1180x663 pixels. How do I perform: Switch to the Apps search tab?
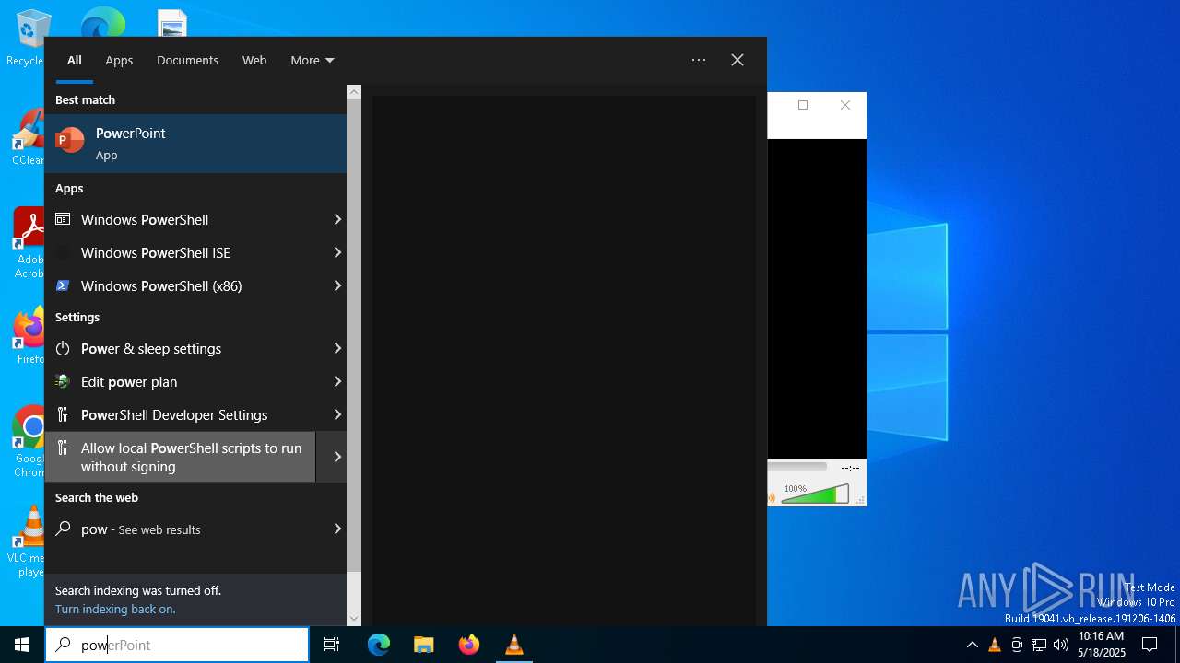(x=119, y=60)
